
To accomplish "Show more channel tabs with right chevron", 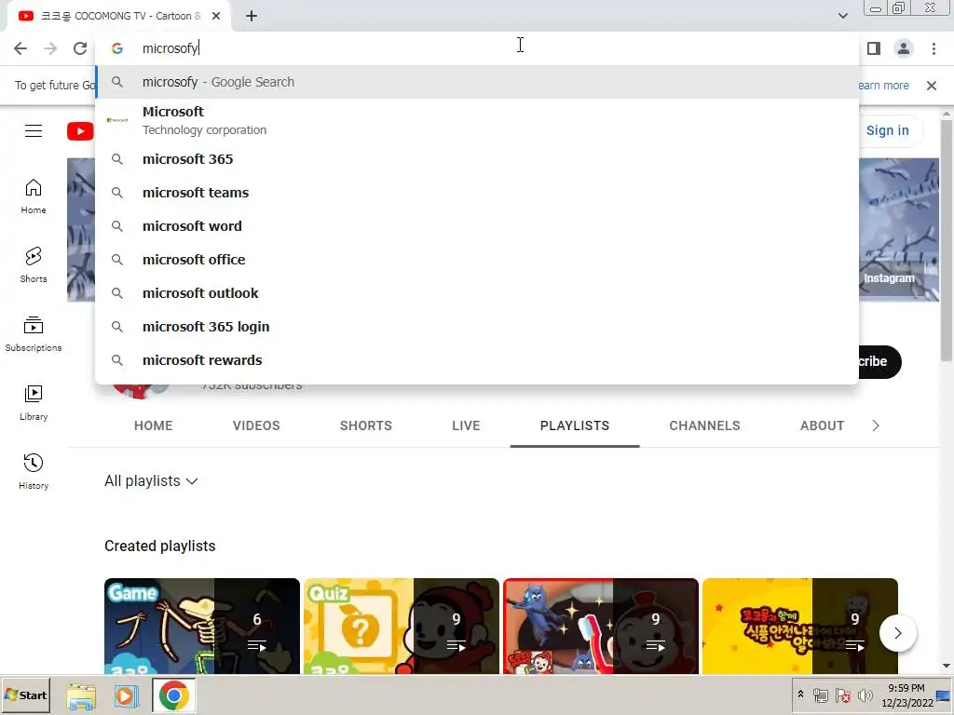I will (x=876, y=425).
